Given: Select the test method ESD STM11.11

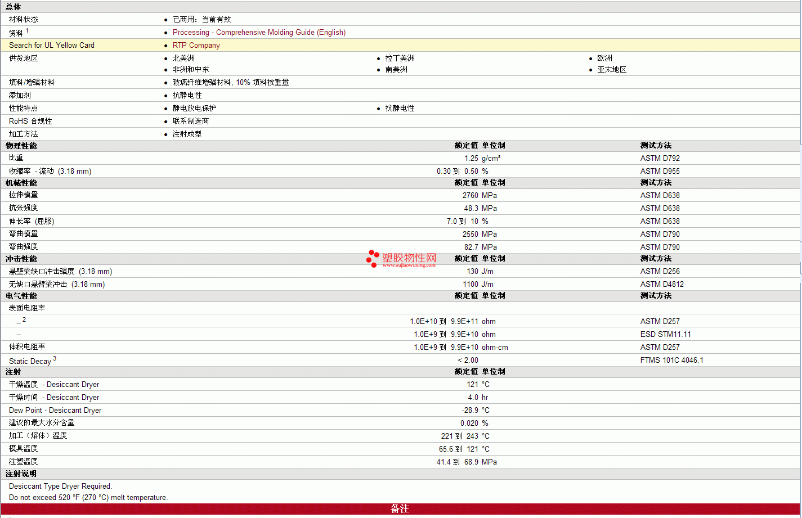Looking at the screenshot, I should click(666, 335).
